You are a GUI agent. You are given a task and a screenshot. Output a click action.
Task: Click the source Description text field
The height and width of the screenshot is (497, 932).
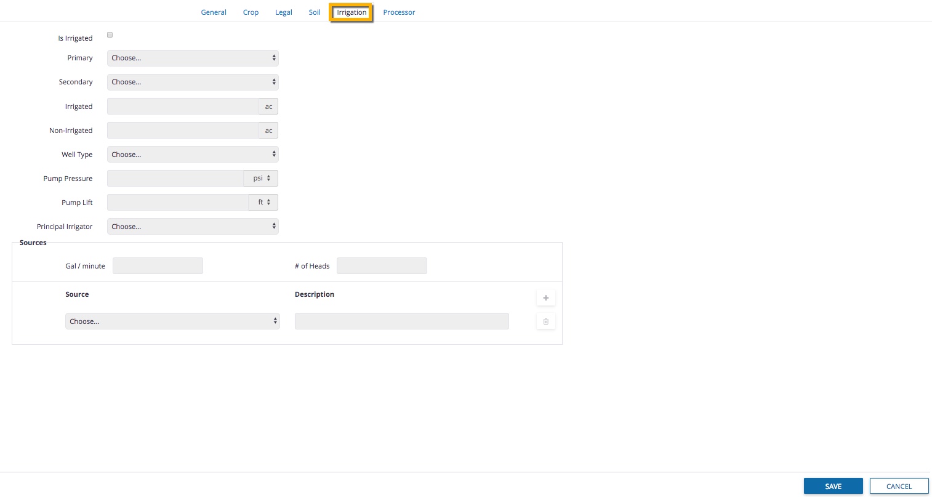coord(401,321)
